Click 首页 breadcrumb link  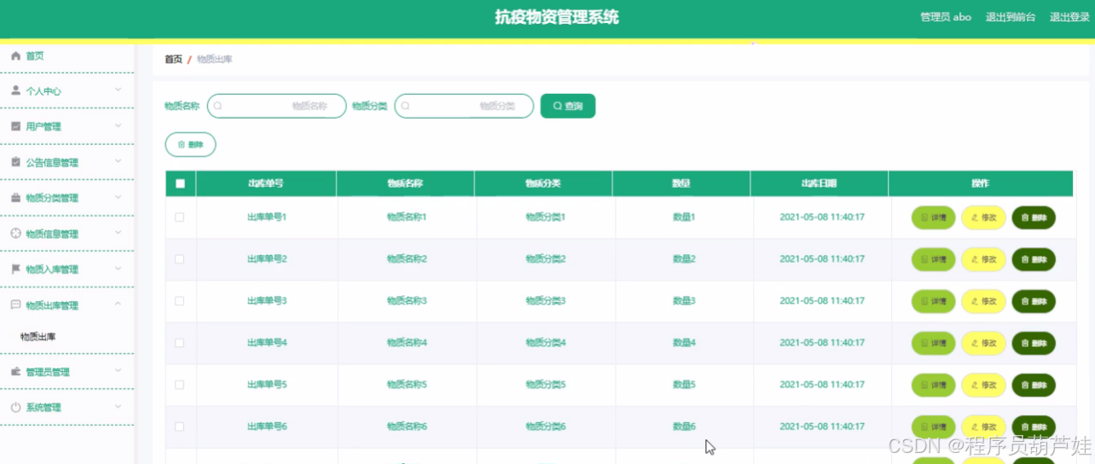click(173, 59)
